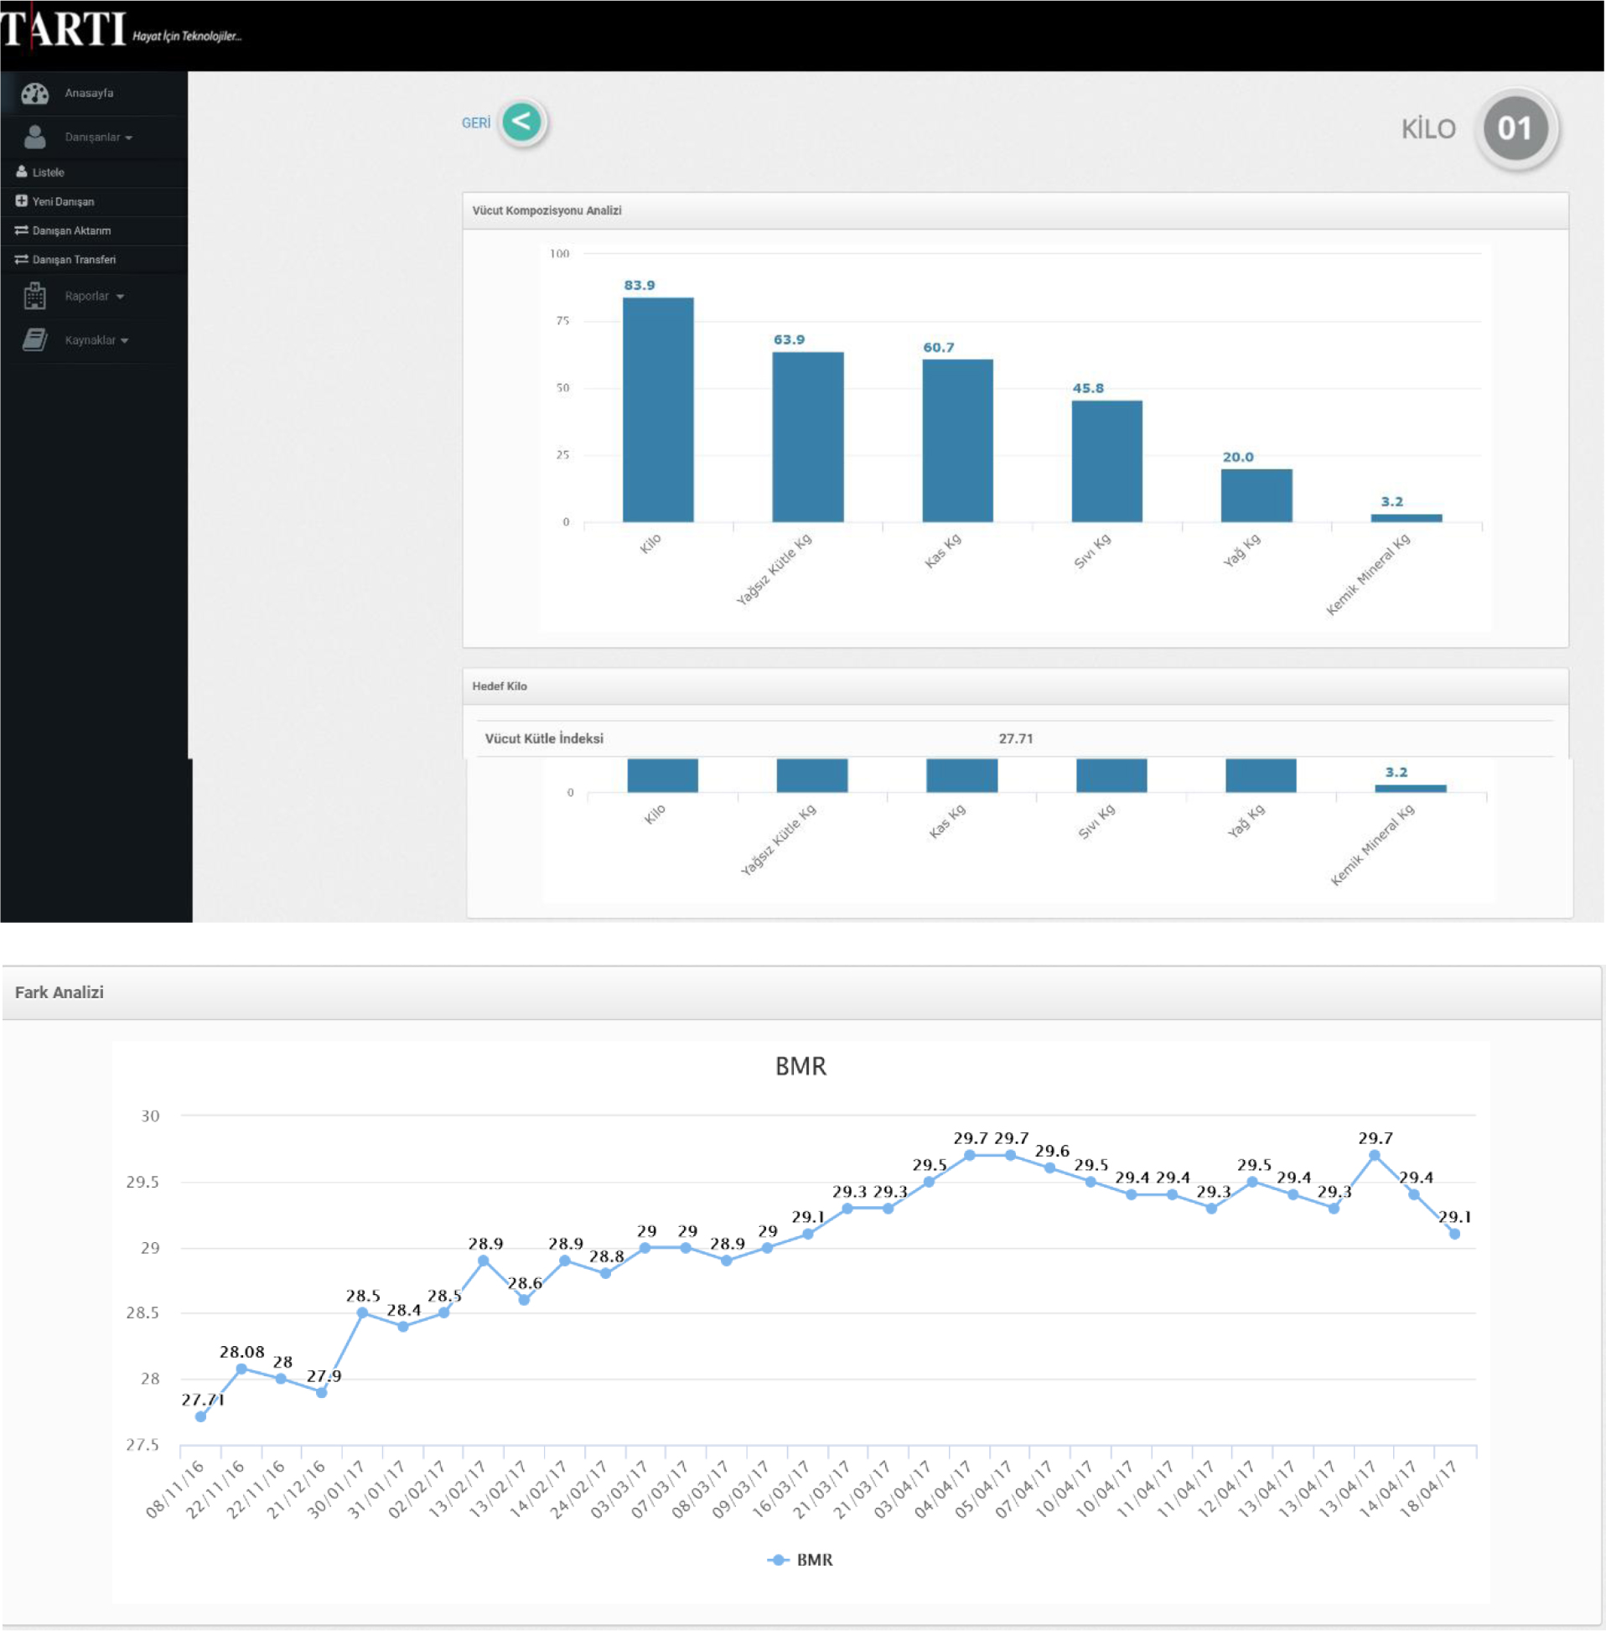Click the Vücut Kompozisyonu Analizi panel header

1015,211
